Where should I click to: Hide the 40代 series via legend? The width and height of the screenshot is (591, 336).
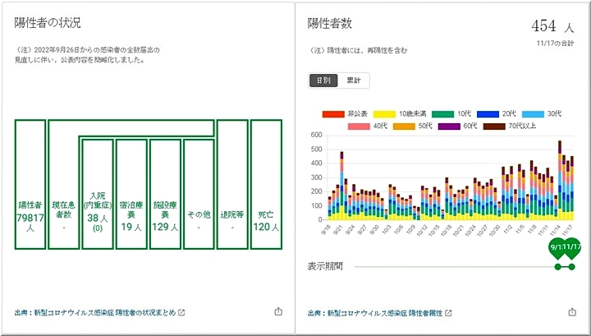371,127
